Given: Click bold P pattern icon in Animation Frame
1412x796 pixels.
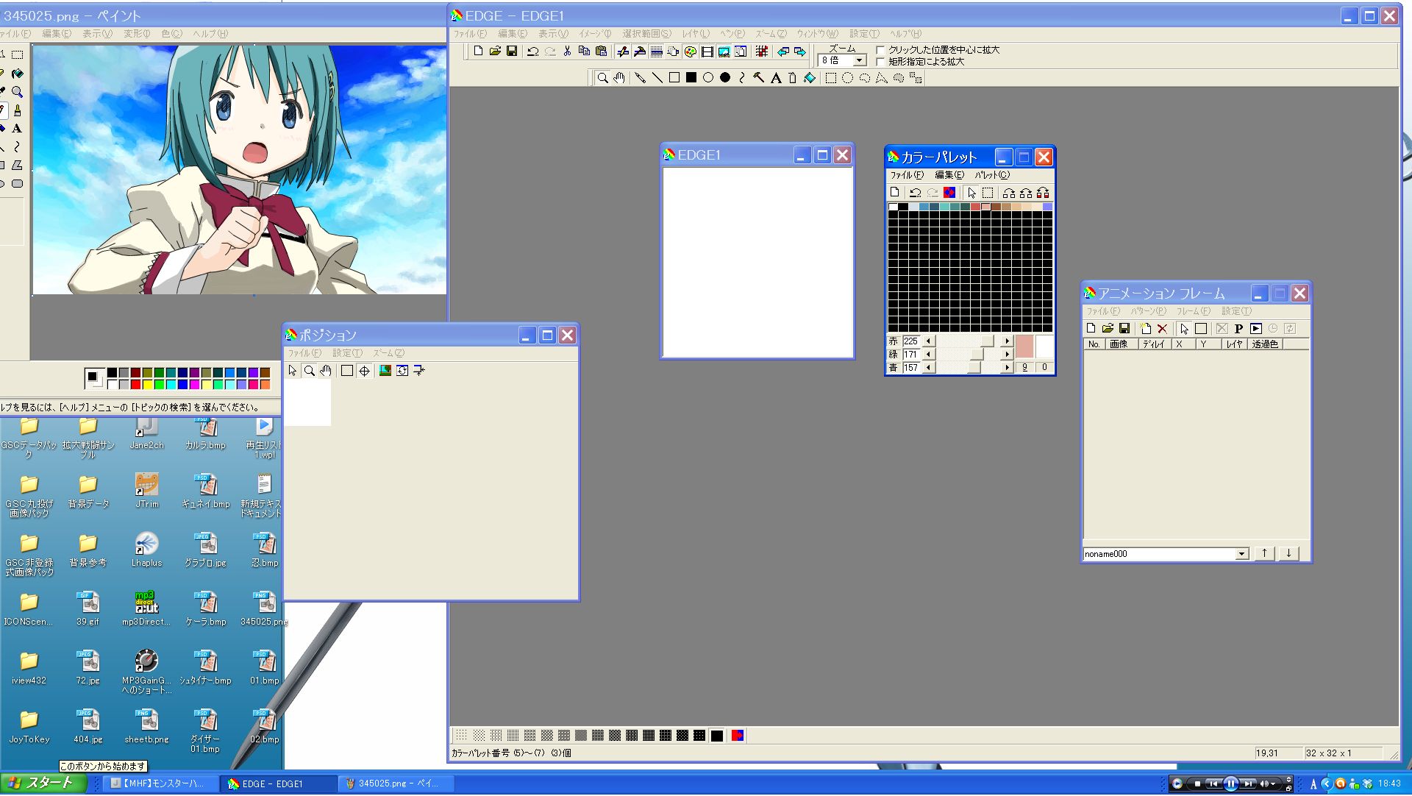Looking at the screenshot, I should (1238, 328).
